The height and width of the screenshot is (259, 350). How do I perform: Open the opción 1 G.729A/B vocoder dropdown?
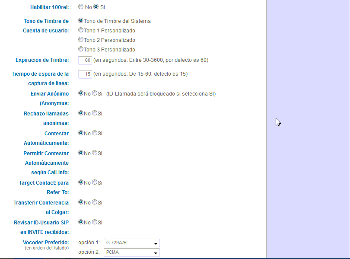[x=132, y=243]
